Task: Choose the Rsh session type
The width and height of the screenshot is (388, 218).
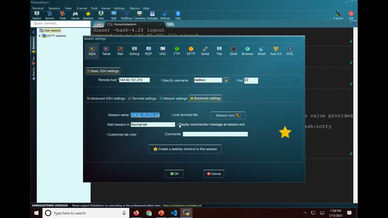Action: tap(120, 51)
